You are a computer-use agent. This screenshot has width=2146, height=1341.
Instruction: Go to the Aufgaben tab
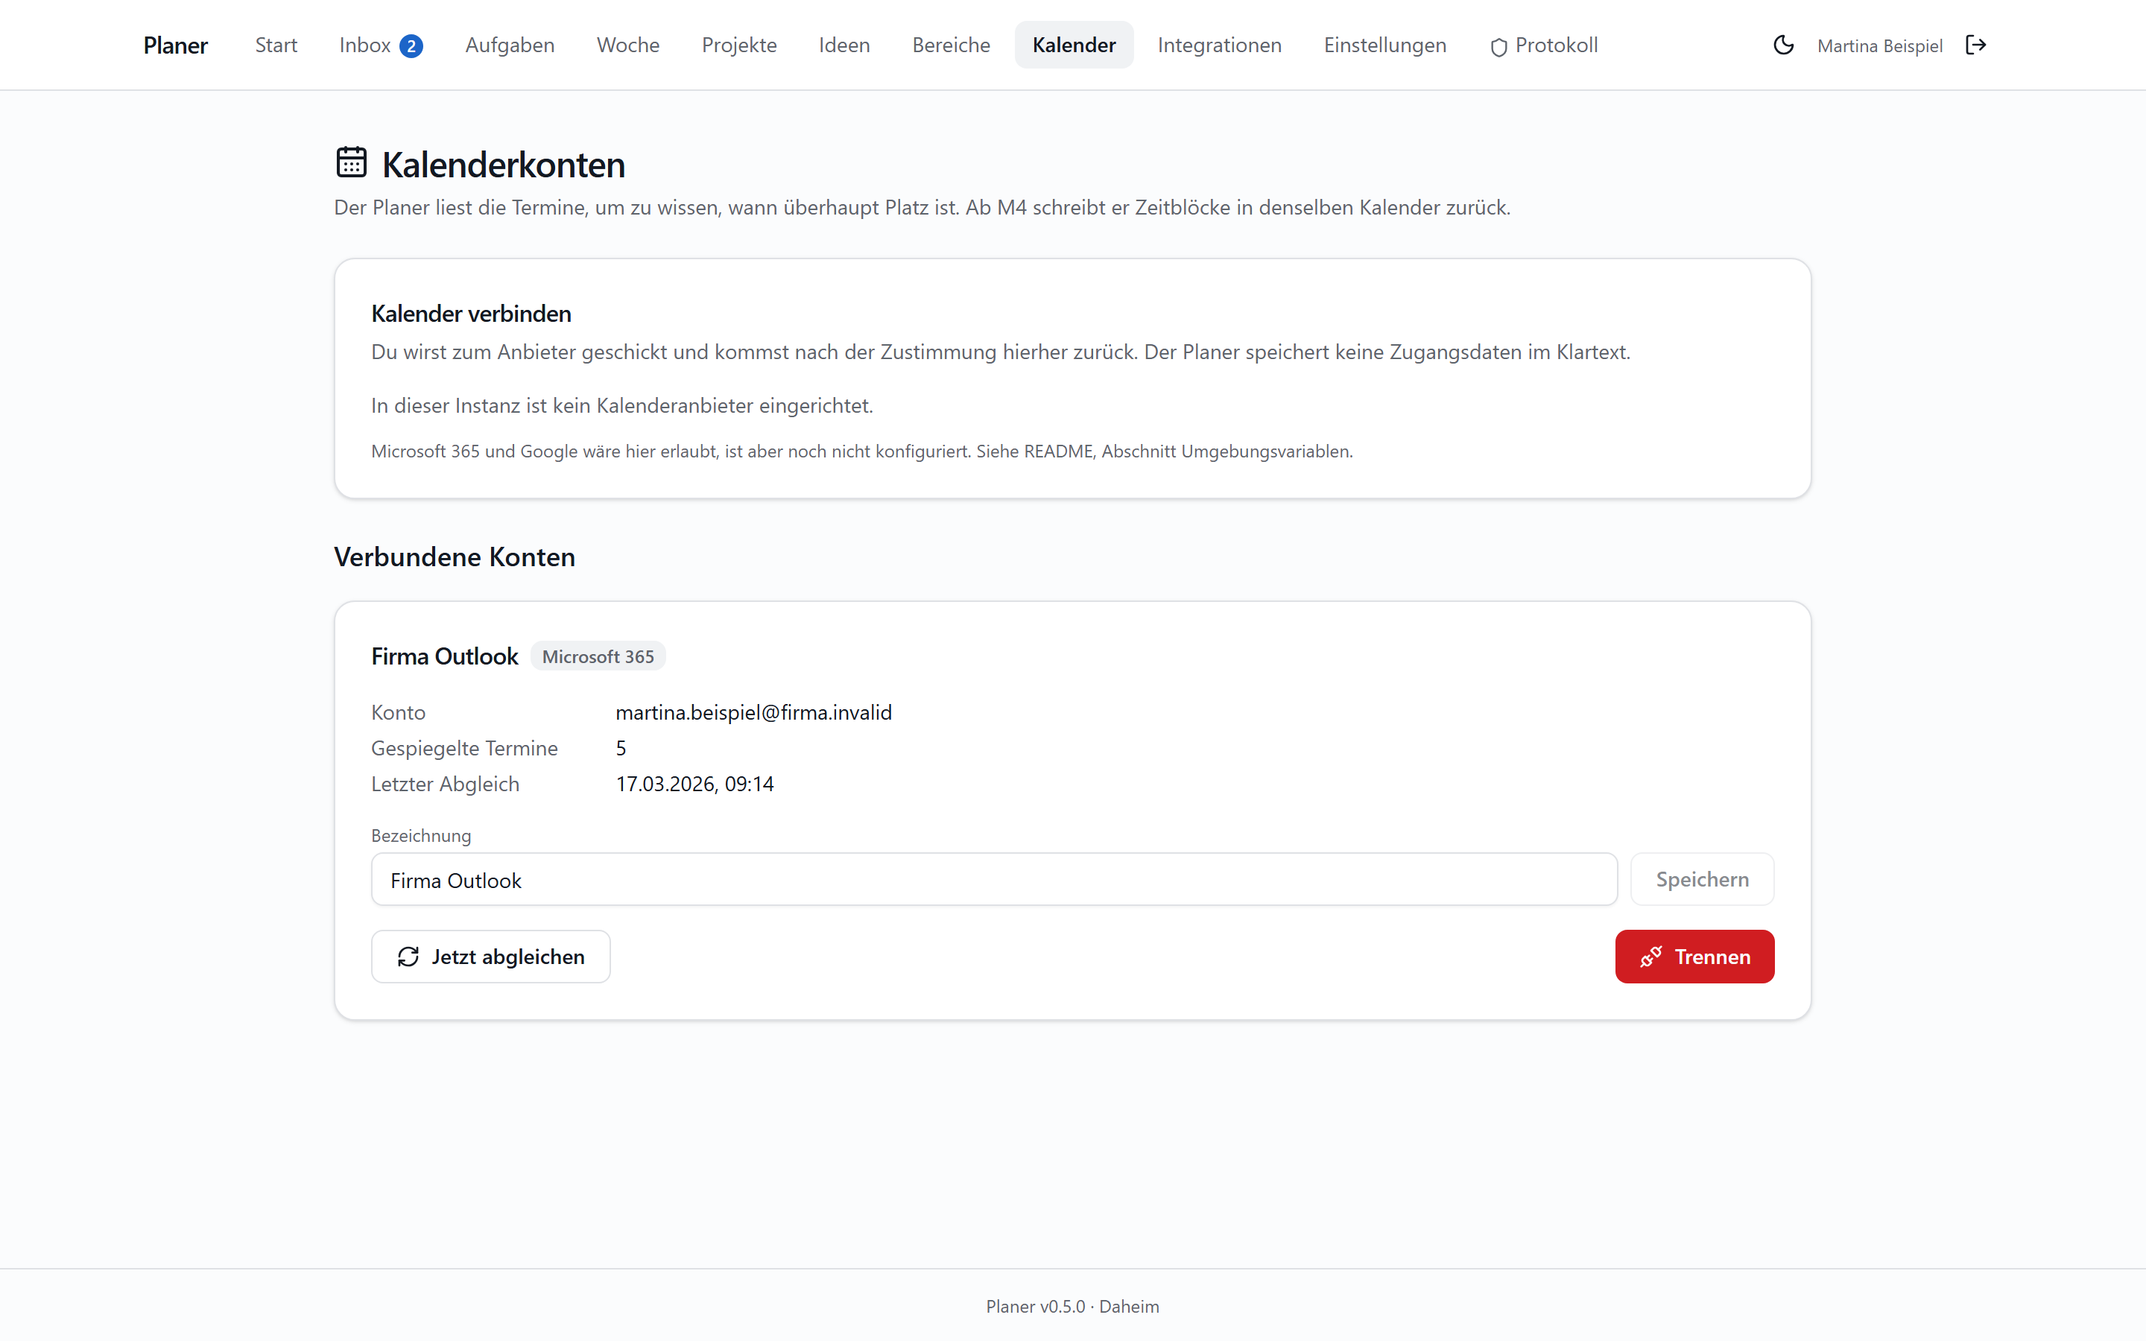pos(510,45)
